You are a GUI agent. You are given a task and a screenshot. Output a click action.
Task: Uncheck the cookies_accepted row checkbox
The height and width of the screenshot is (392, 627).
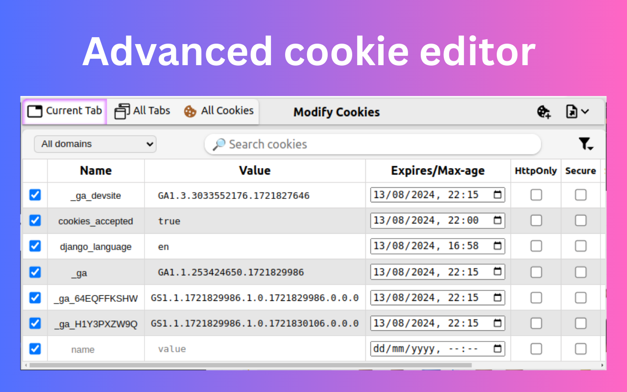pyautogui.click(x=35, y=220)
